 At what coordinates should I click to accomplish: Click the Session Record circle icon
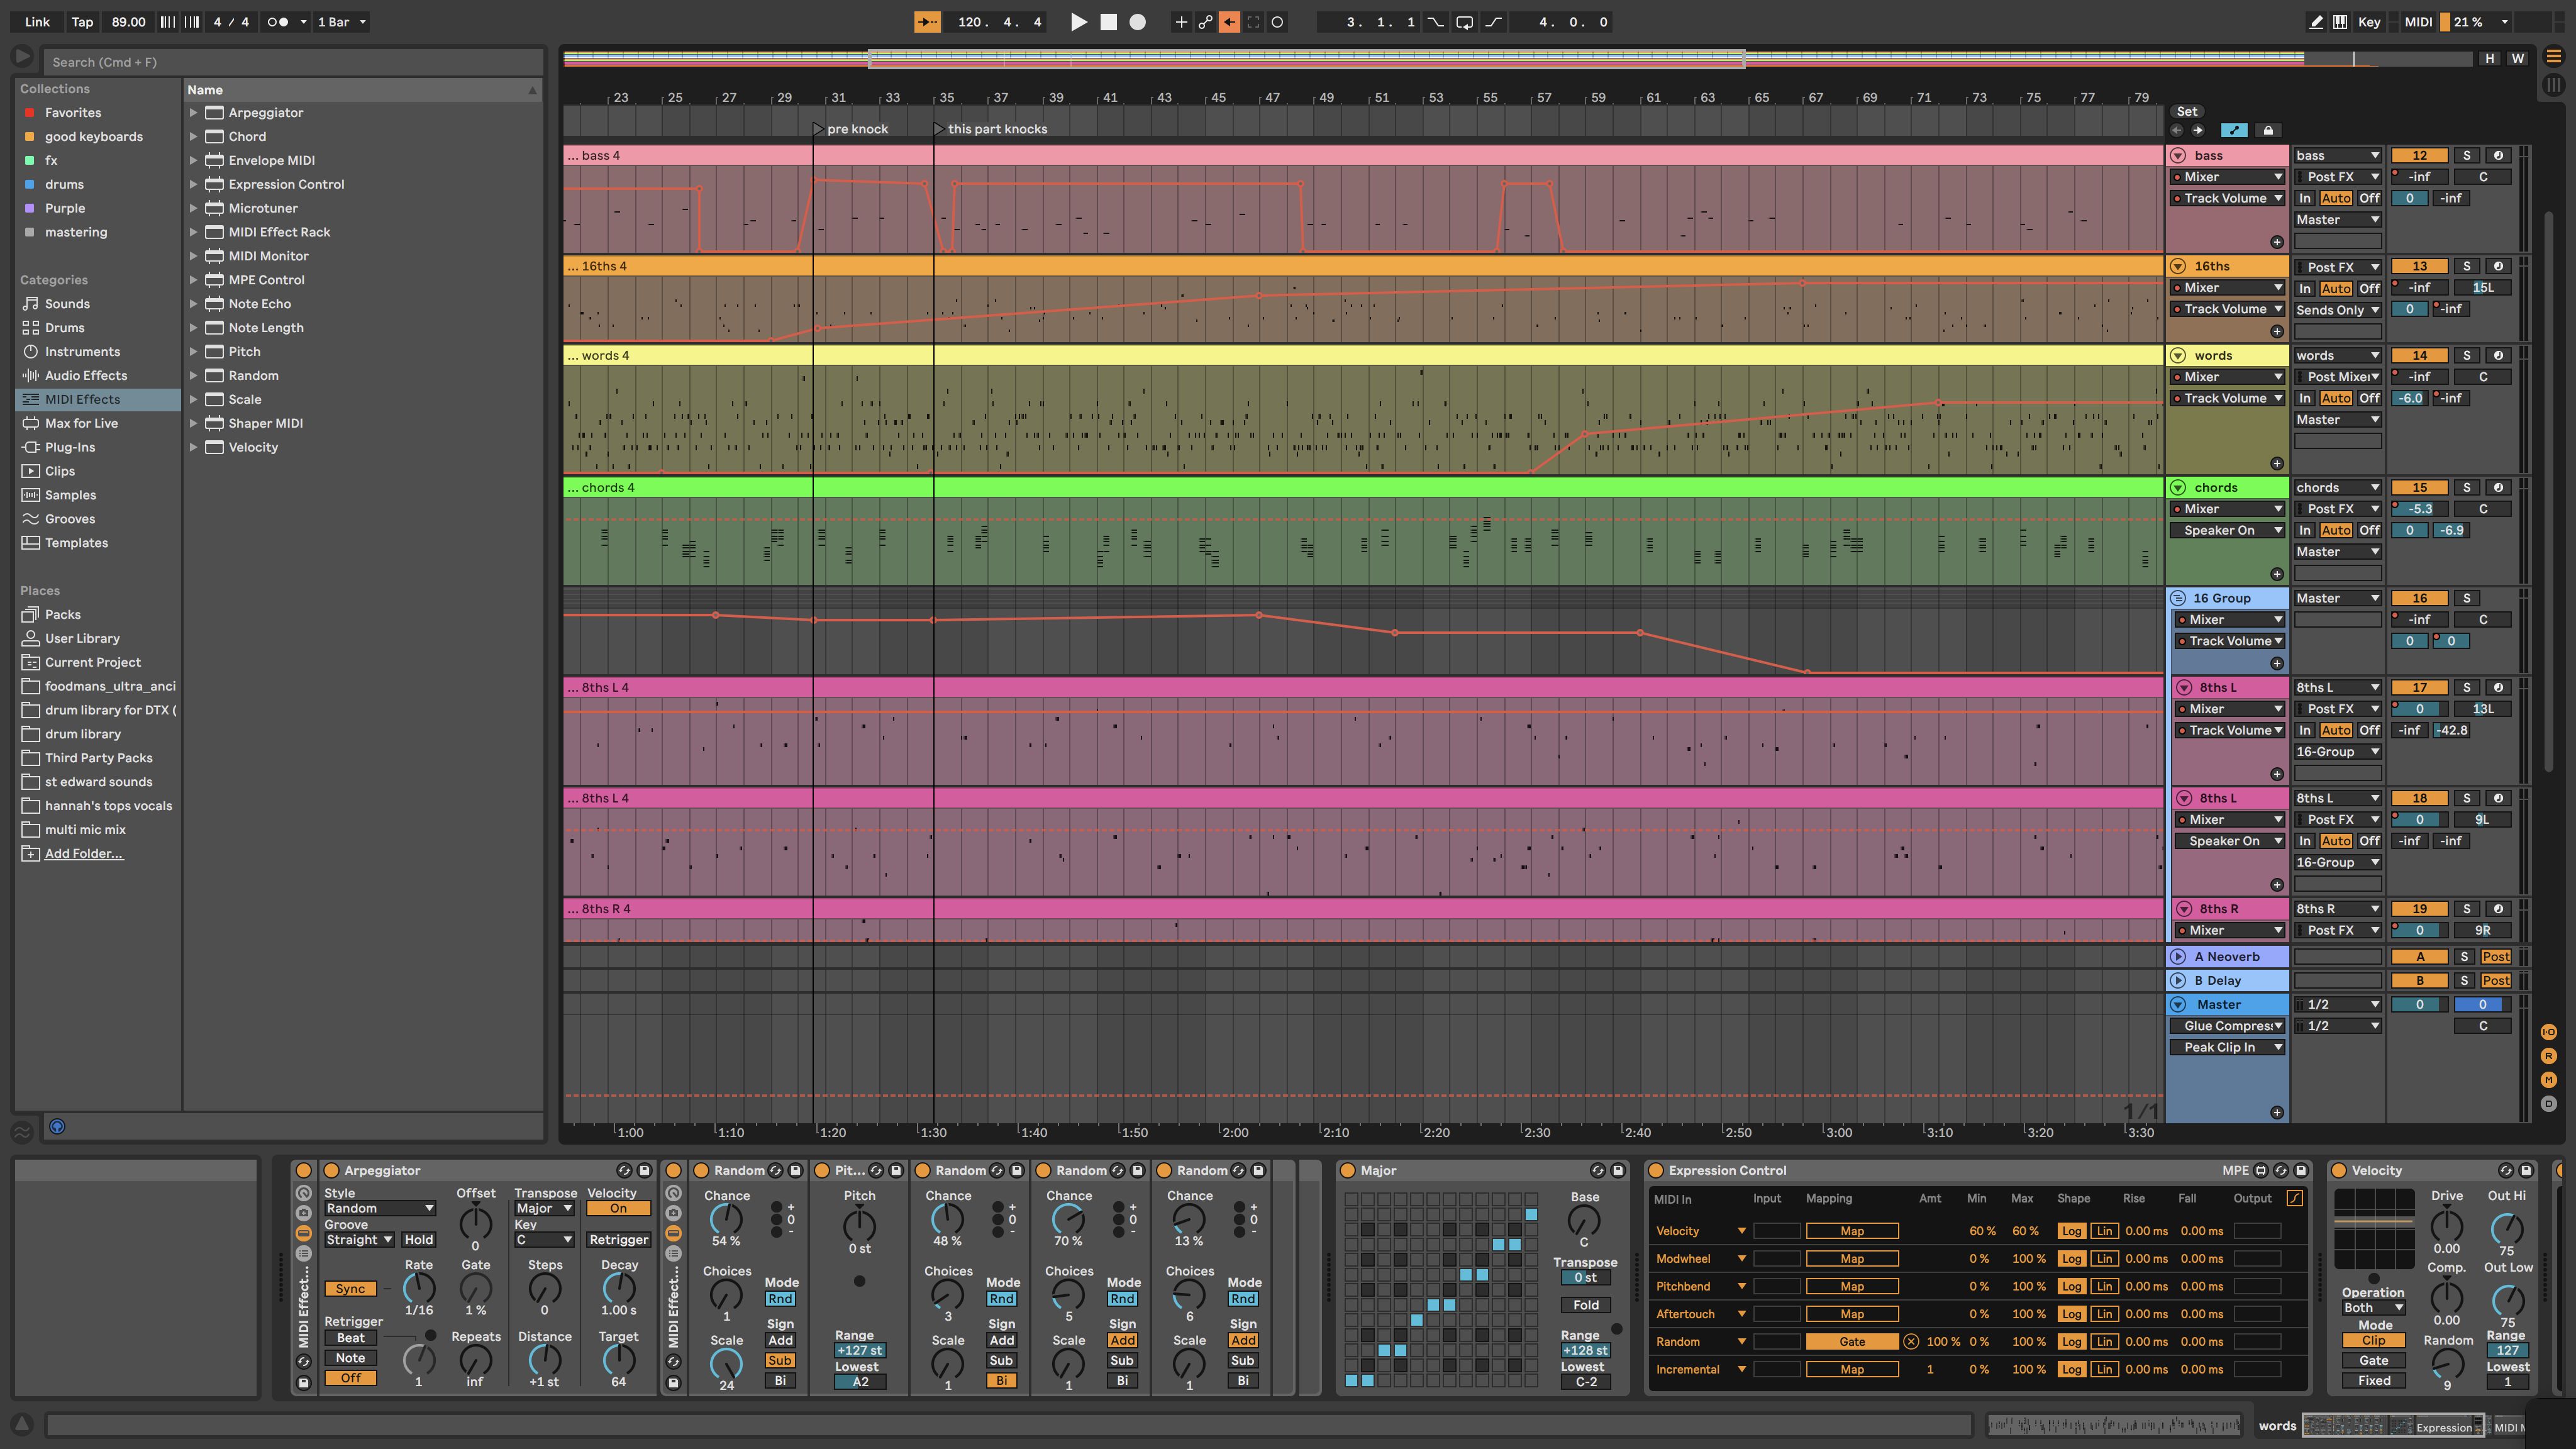coord(1277,22)
